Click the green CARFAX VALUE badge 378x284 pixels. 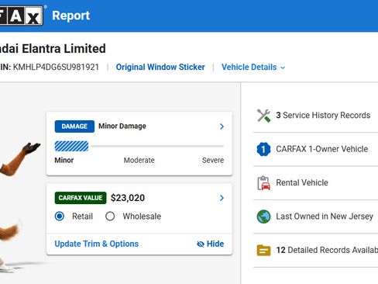click(81, 198)
